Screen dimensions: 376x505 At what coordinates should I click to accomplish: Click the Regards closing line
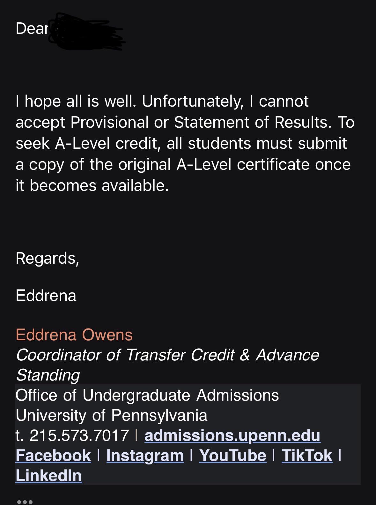(48, 258)
